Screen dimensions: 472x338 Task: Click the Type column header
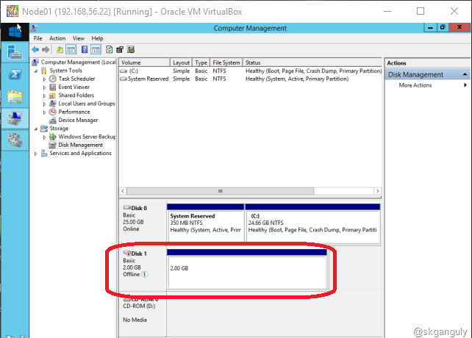pos(201,62)
